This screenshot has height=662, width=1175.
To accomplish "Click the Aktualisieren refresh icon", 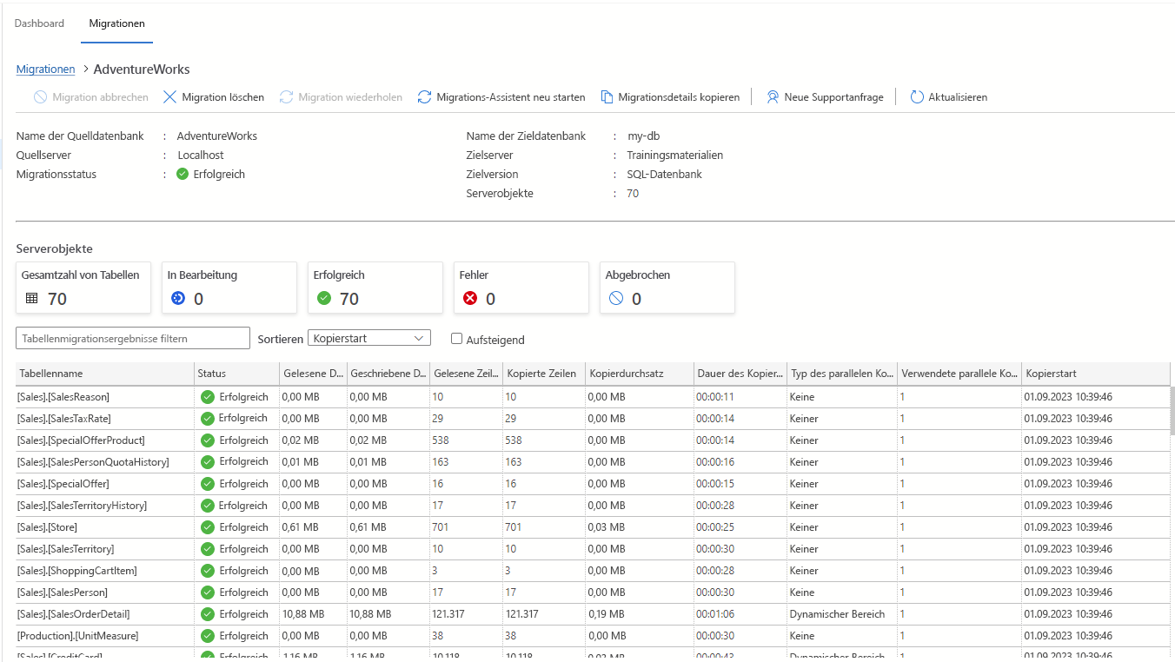I will [917, 96].
